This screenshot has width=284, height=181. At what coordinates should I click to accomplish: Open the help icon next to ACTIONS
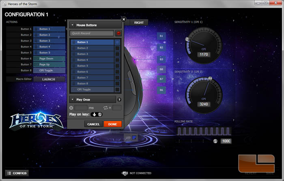pyautogui.click(x=65, y=21)
